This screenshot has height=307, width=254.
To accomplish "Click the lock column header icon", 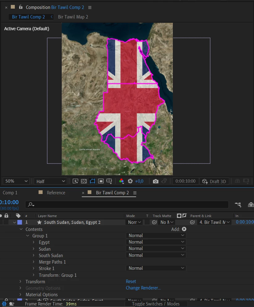I will click(x=6, y=216).
